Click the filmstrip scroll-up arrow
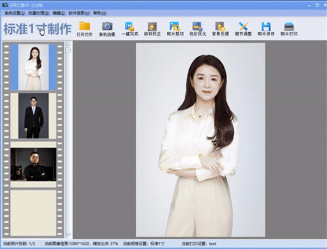327x249 pixels. pos(68,46)
